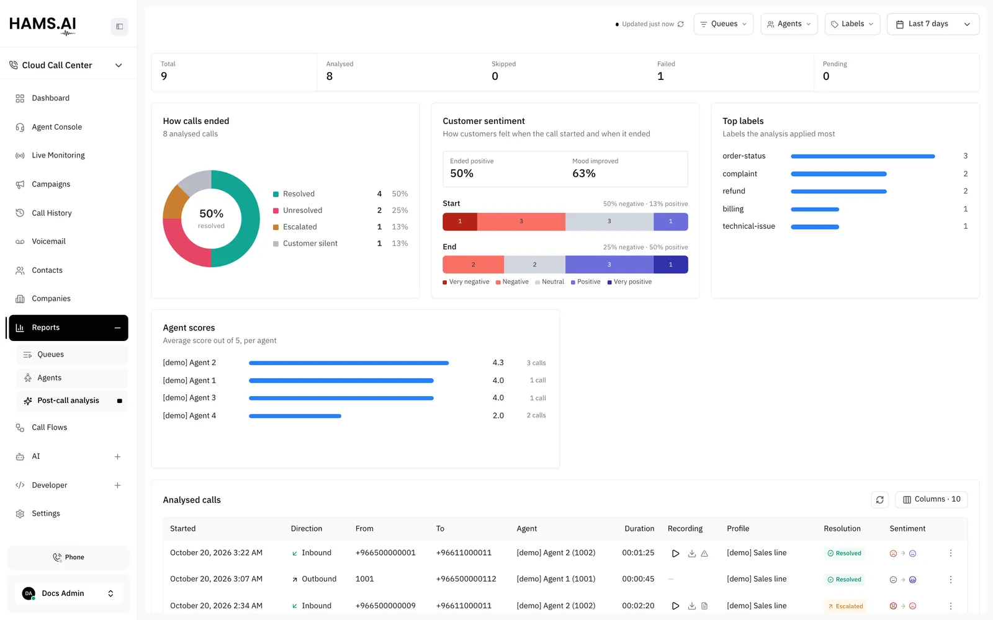The height and width of the screenshot is (620, 993).
Task: Play recording for the 3:22 AM call
Action: pos(675,554)
